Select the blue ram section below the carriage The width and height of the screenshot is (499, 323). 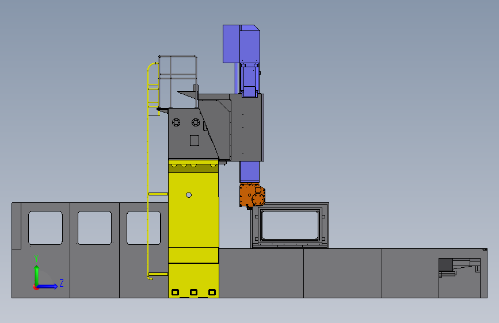tap(250, 172)
